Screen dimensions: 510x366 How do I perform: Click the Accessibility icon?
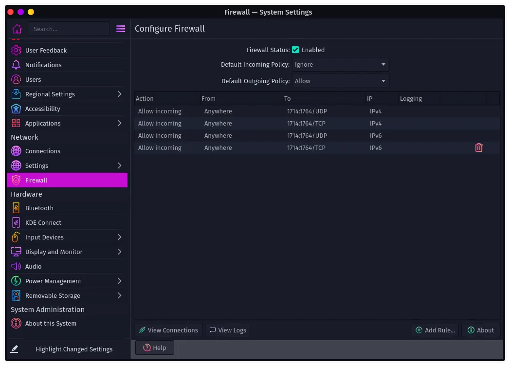pos(16,109)
